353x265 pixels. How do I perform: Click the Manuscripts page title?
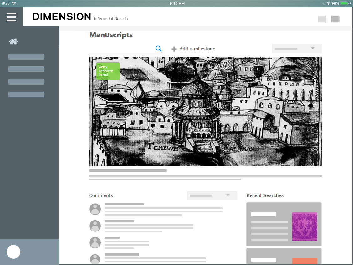coord(111,35)
